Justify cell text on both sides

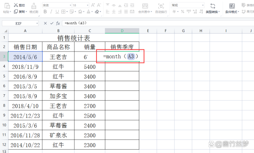click(126, 12)
